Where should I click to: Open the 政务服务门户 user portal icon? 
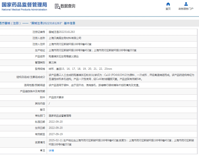186,4
